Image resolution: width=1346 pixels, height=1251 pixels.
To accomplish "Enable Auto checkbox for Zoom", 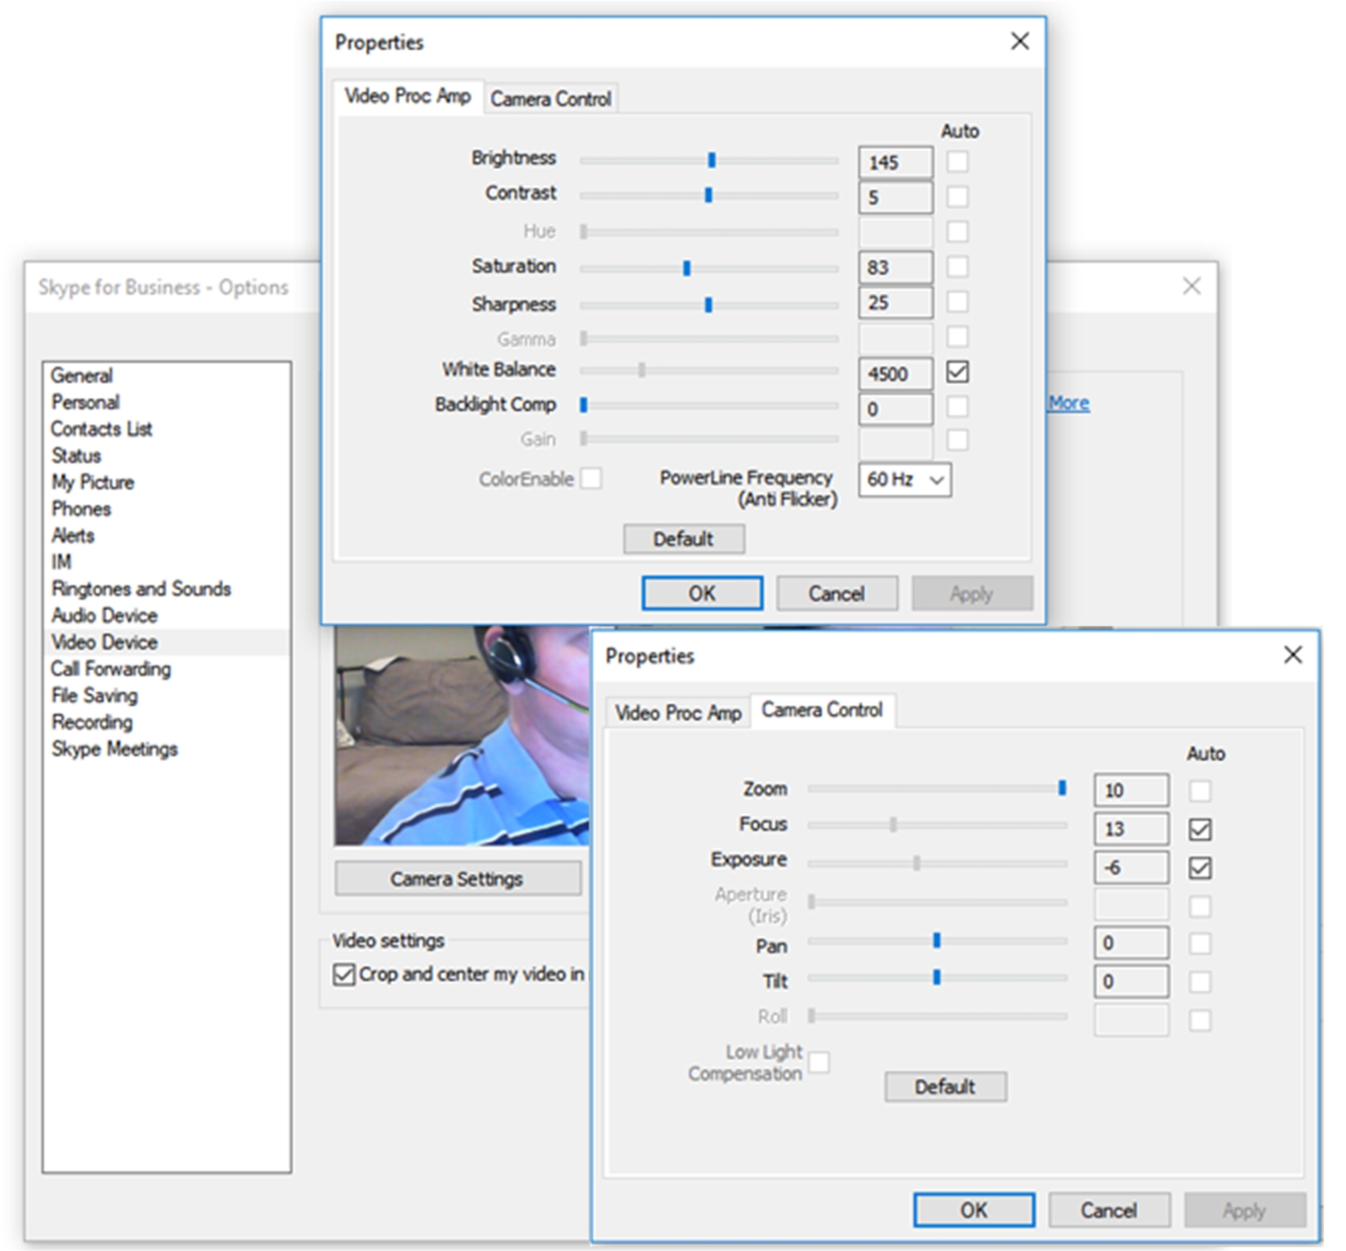I will [1199, 790].
